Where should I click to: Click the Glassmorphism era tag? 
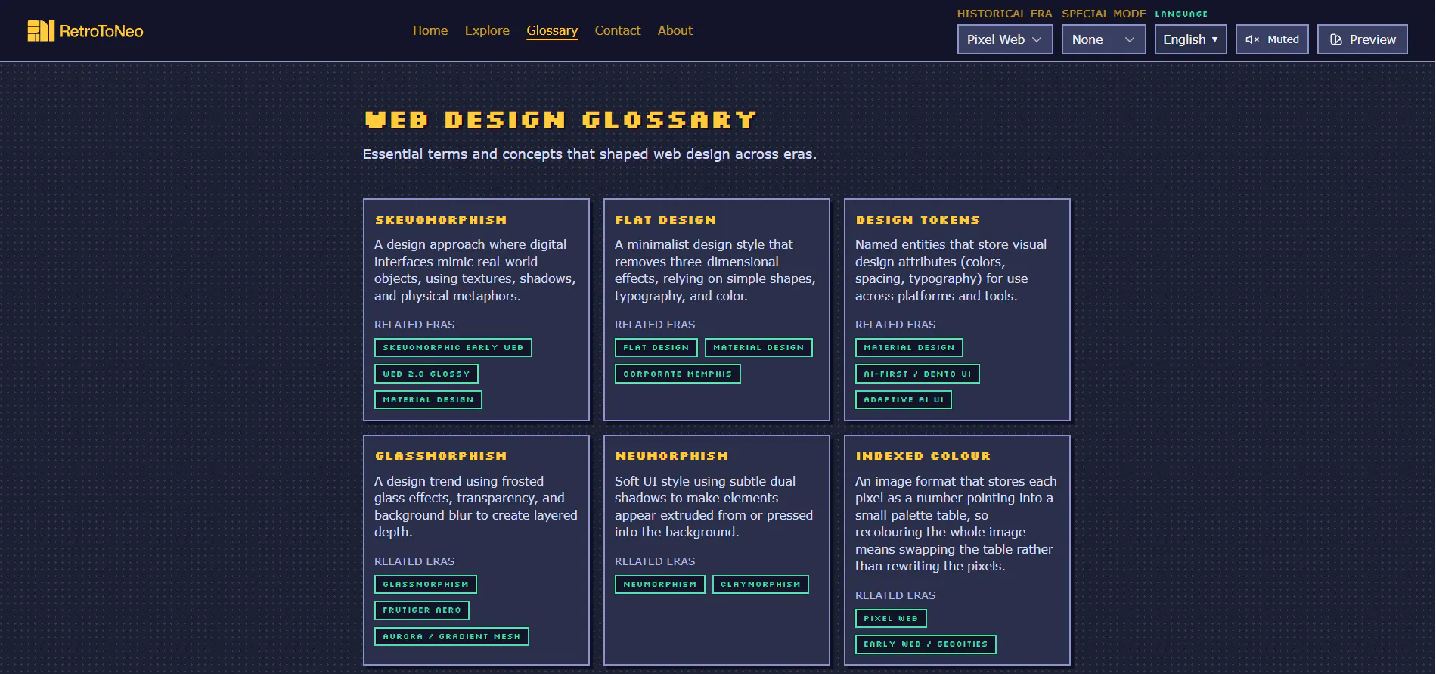pos(426,585)
